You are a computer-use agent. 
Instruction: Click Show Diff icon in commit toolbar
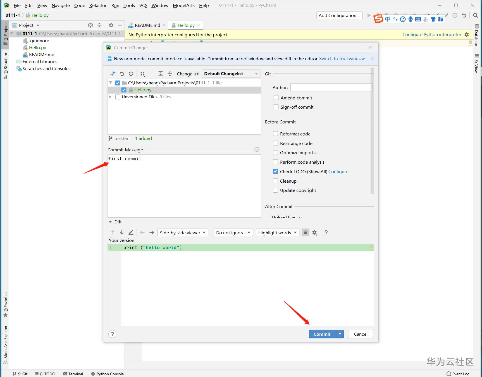tap(113, 74)
